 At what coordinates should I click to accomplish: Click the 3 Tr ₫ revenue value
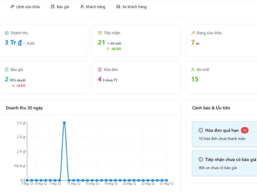13,42
